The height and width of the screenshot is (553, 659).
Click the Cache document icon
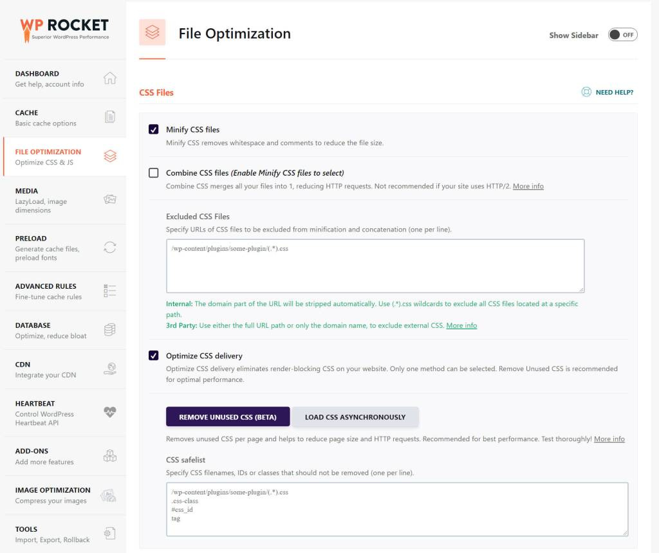pos(109,117)
